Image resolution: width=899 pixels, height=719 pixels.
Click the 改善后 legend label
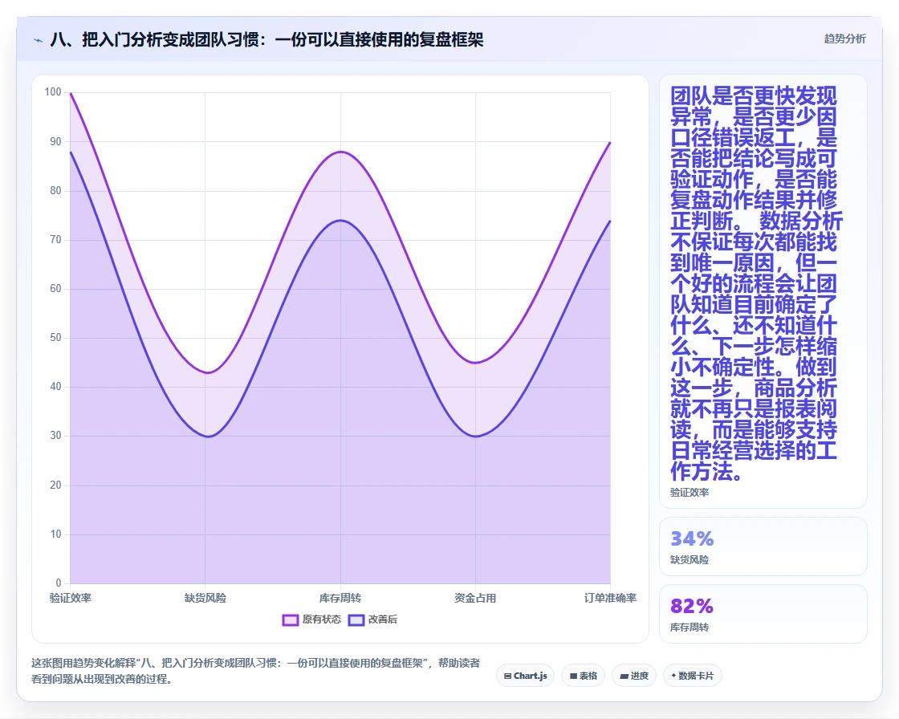click(383, 619)
